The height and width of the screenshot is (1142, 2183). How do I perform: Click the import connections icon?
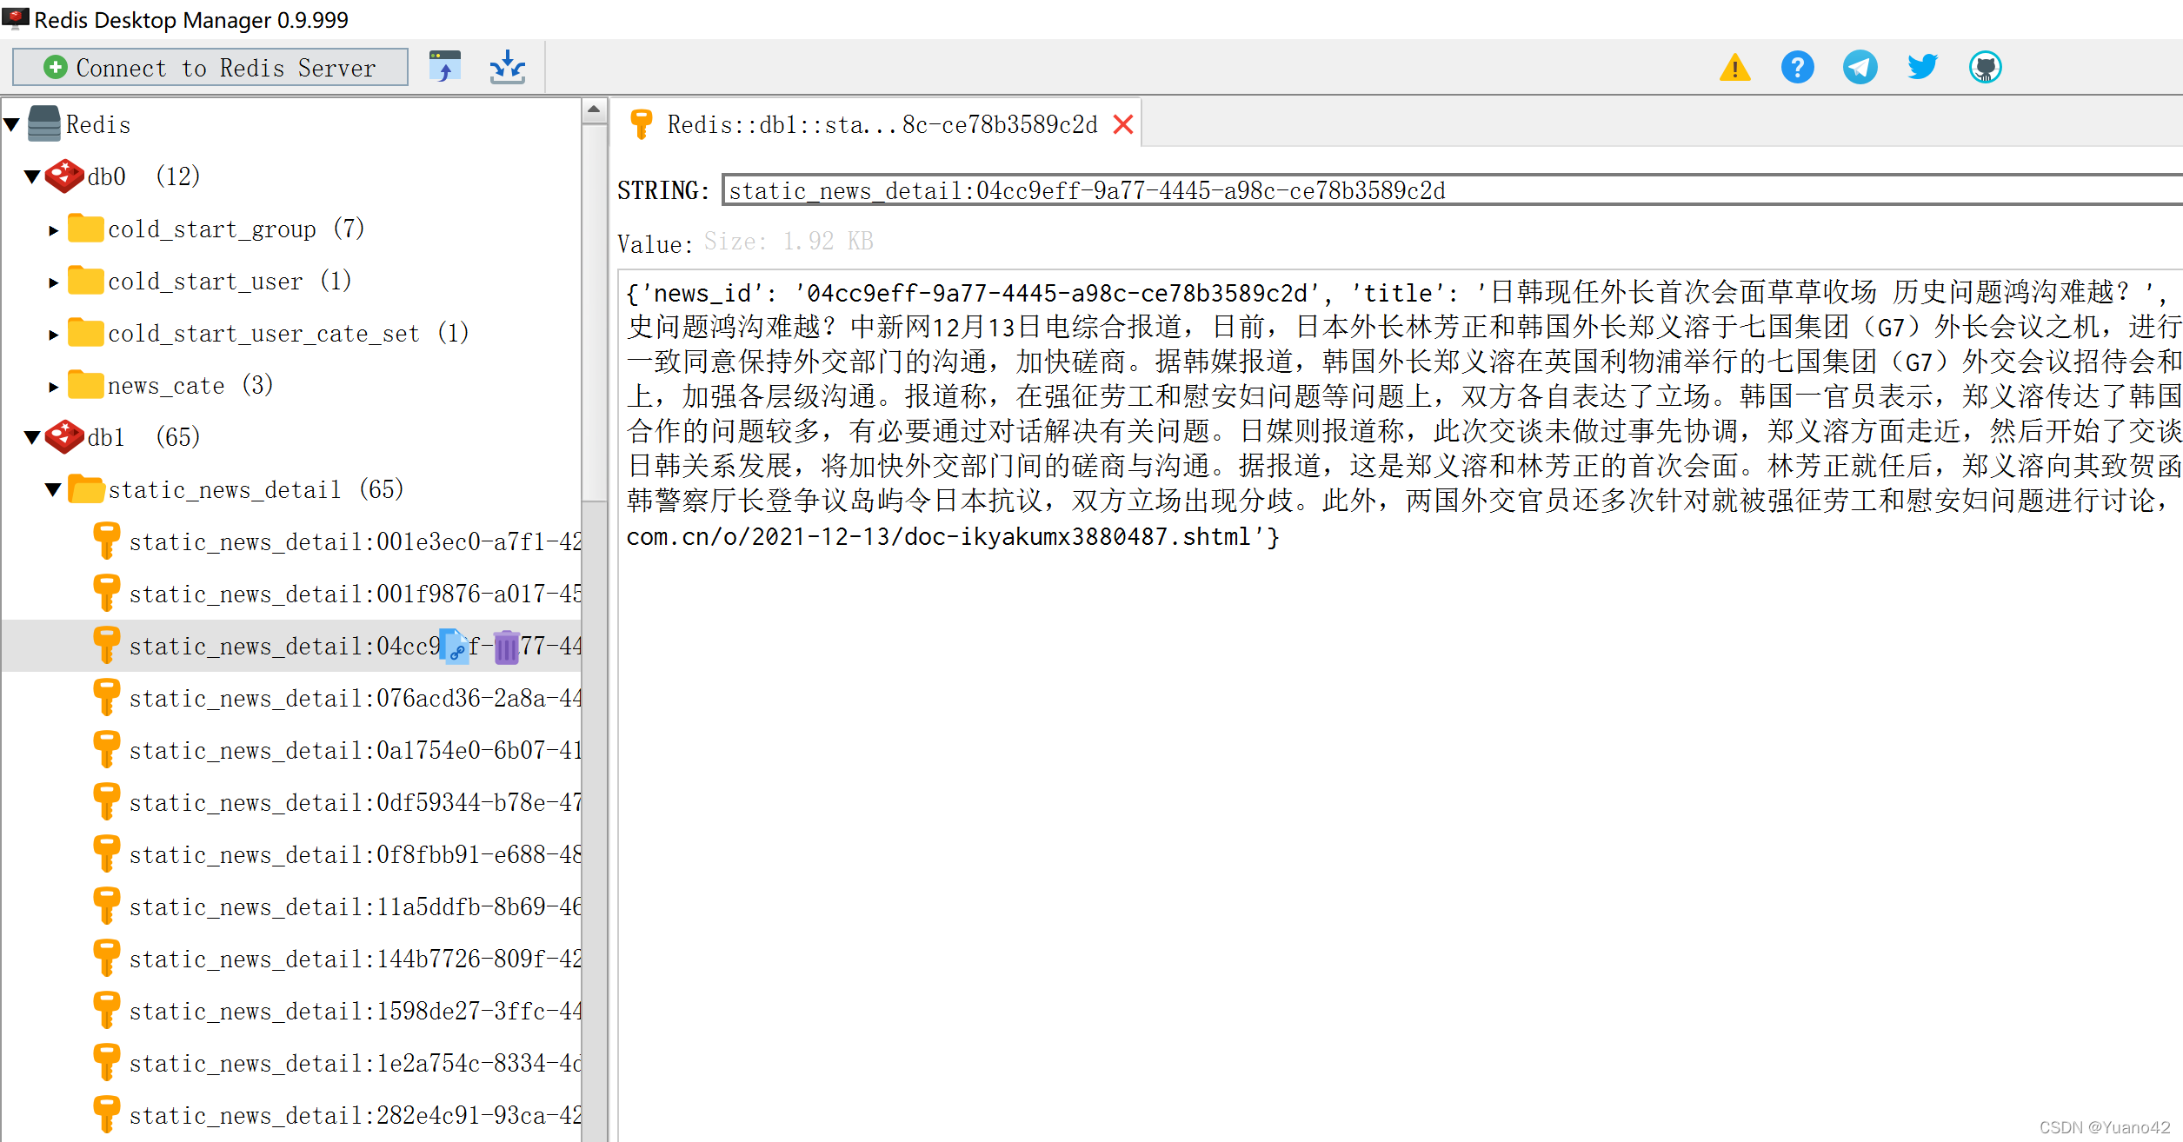click(508, 67)
